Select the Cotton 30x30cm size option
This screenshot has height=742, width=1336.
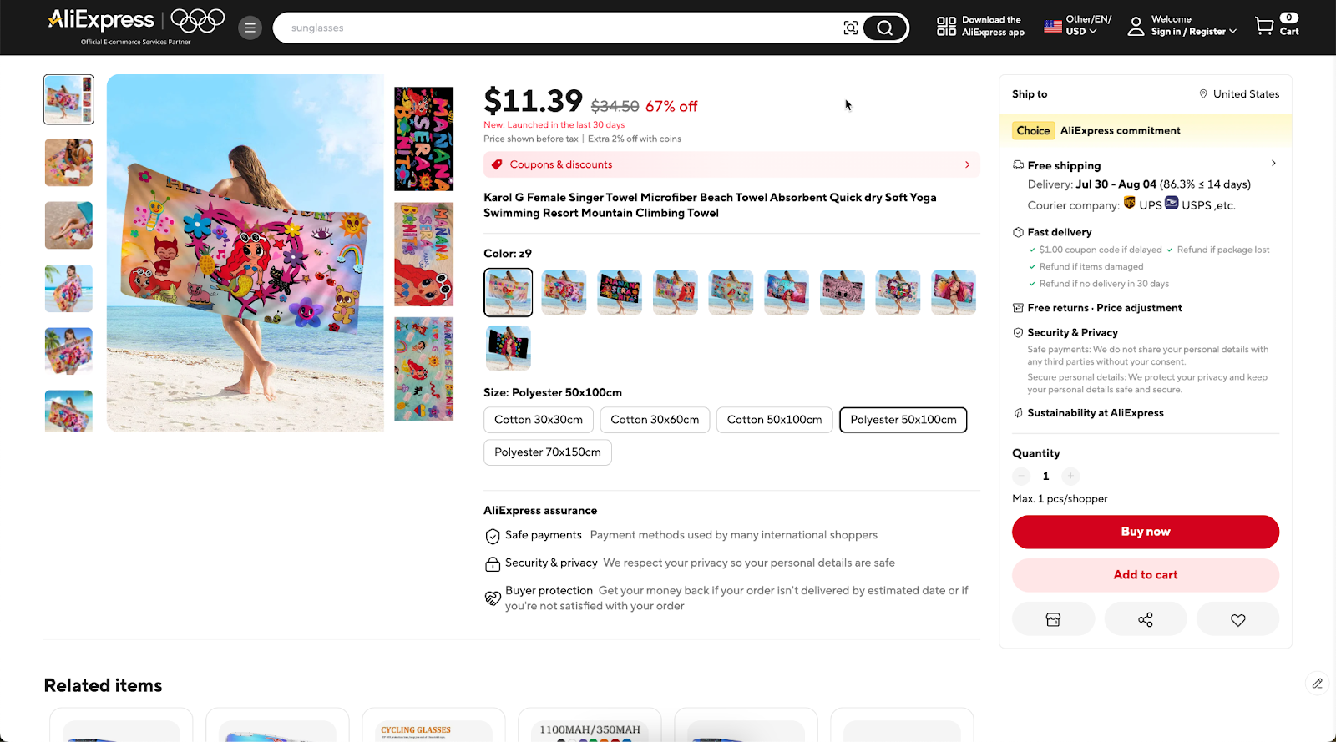point(538,420)
